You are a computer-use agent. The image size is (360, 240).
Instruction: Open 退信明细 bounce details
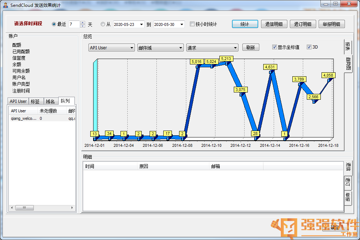[x=274, y=24]
